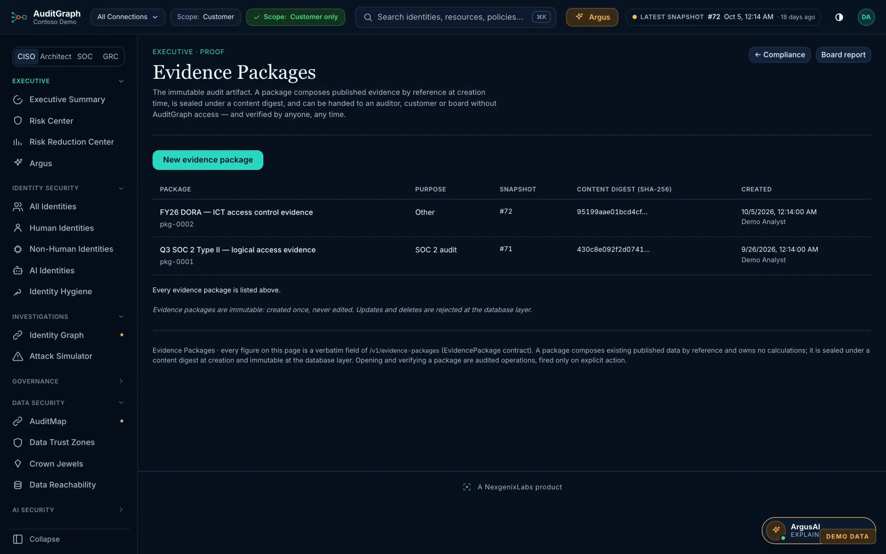
Task: Open Identity Hygiene wrench icon
Action: (x=18, y=292)
